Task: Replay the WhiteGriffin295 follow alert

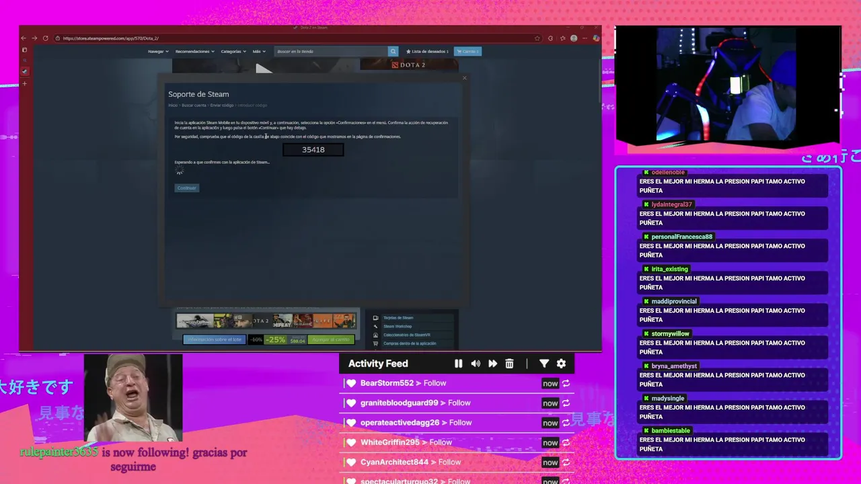Action: 566,442
